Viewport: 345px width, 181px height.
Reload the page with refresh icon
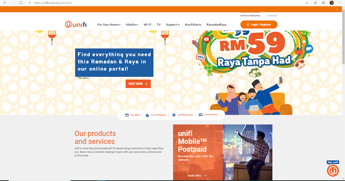tap(21, 3)
